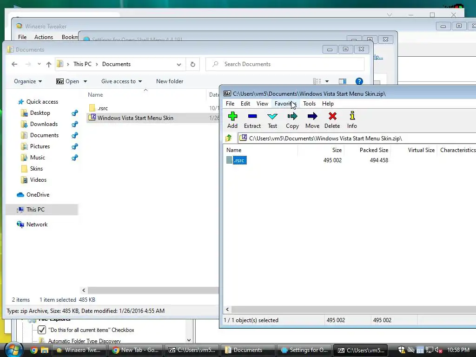This screenshot has height=357, width=476.
Task: Open Pictures in navigation pane
Action: [40, 146]
